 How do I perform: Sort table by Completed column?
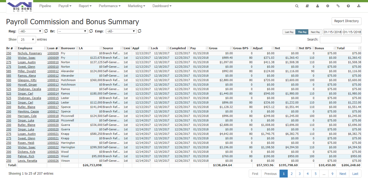[x=180, y=48]
